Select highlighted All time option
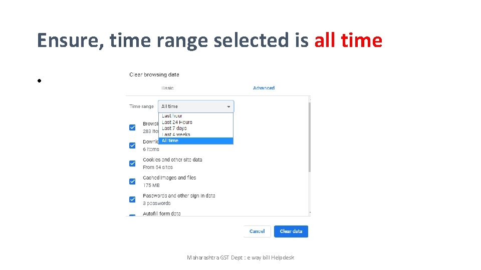The height and width of the screenshot is (270, 481). coord(196,140)
